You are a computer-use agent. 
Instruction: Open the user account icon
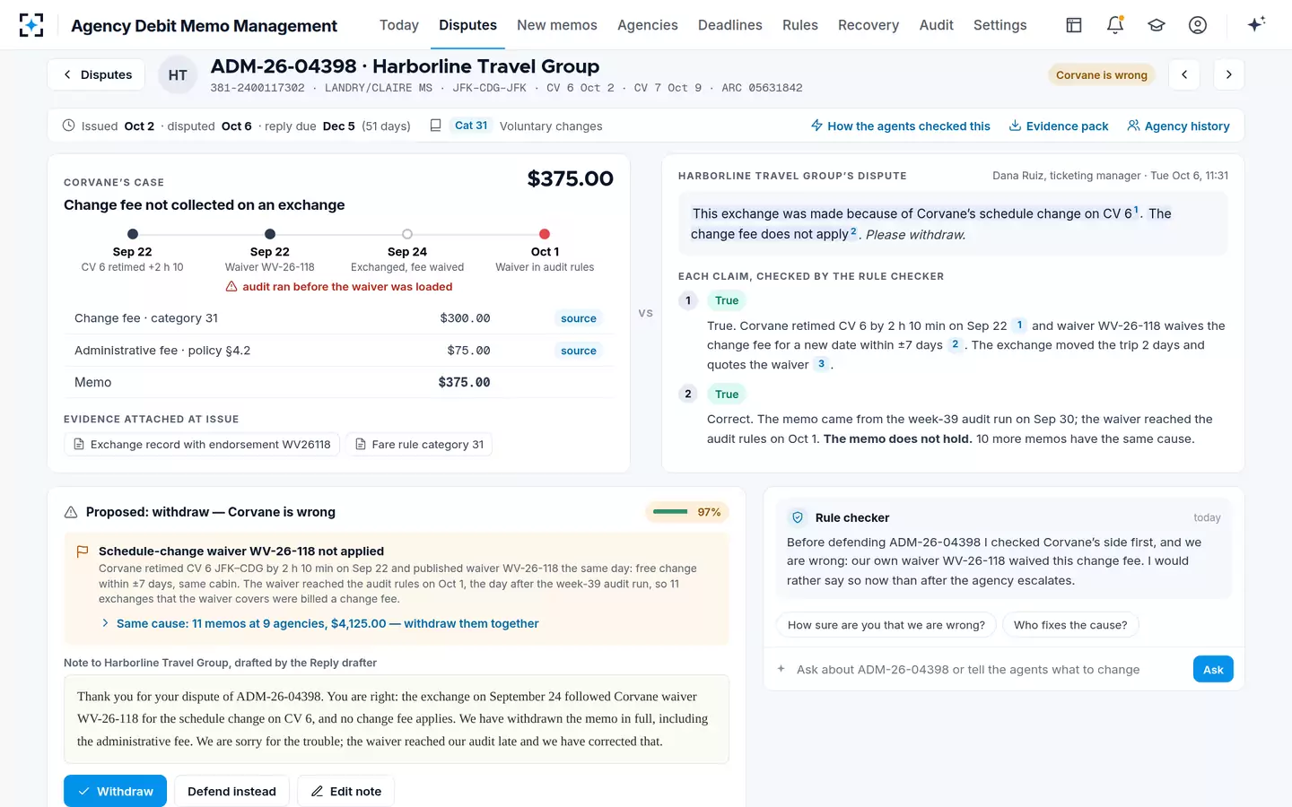[x=1198, y=25]
